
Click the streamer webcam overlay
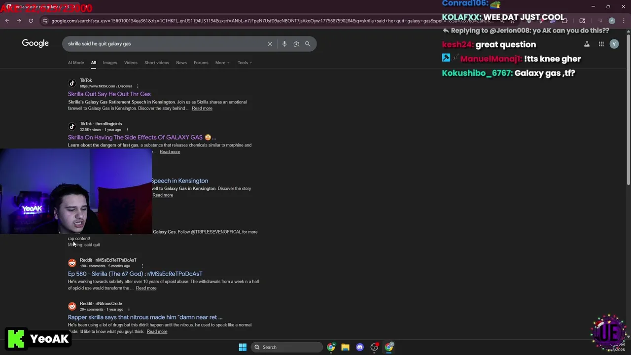click(76, 191)
